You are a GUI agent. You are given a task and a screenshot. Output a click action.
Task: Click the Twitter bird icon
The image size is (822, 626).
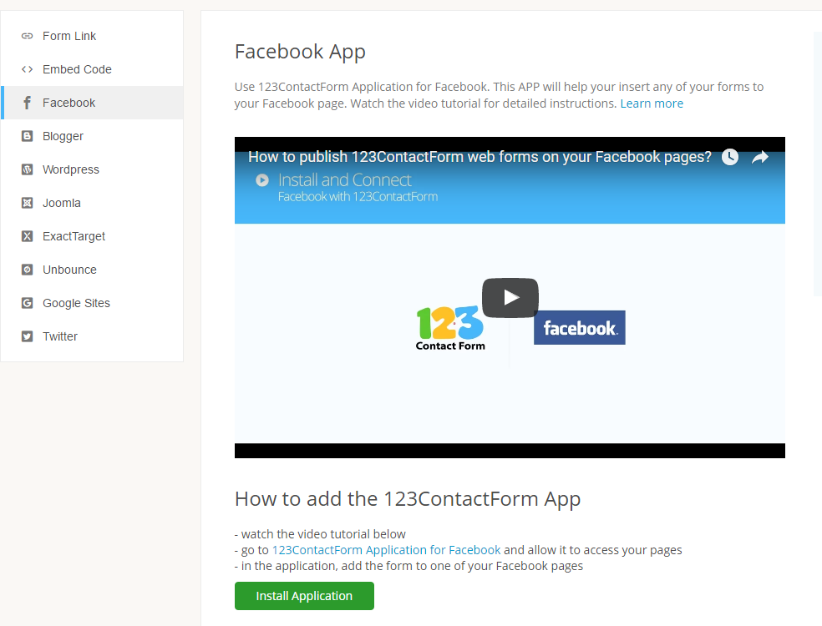coord(27,336)
